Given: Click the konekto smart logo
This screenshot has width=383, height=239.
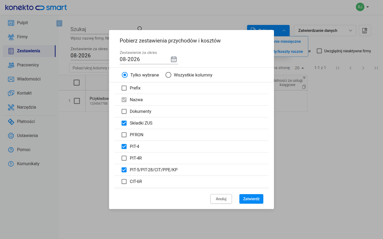Looking at the screenshot, I should coord(36,7).
